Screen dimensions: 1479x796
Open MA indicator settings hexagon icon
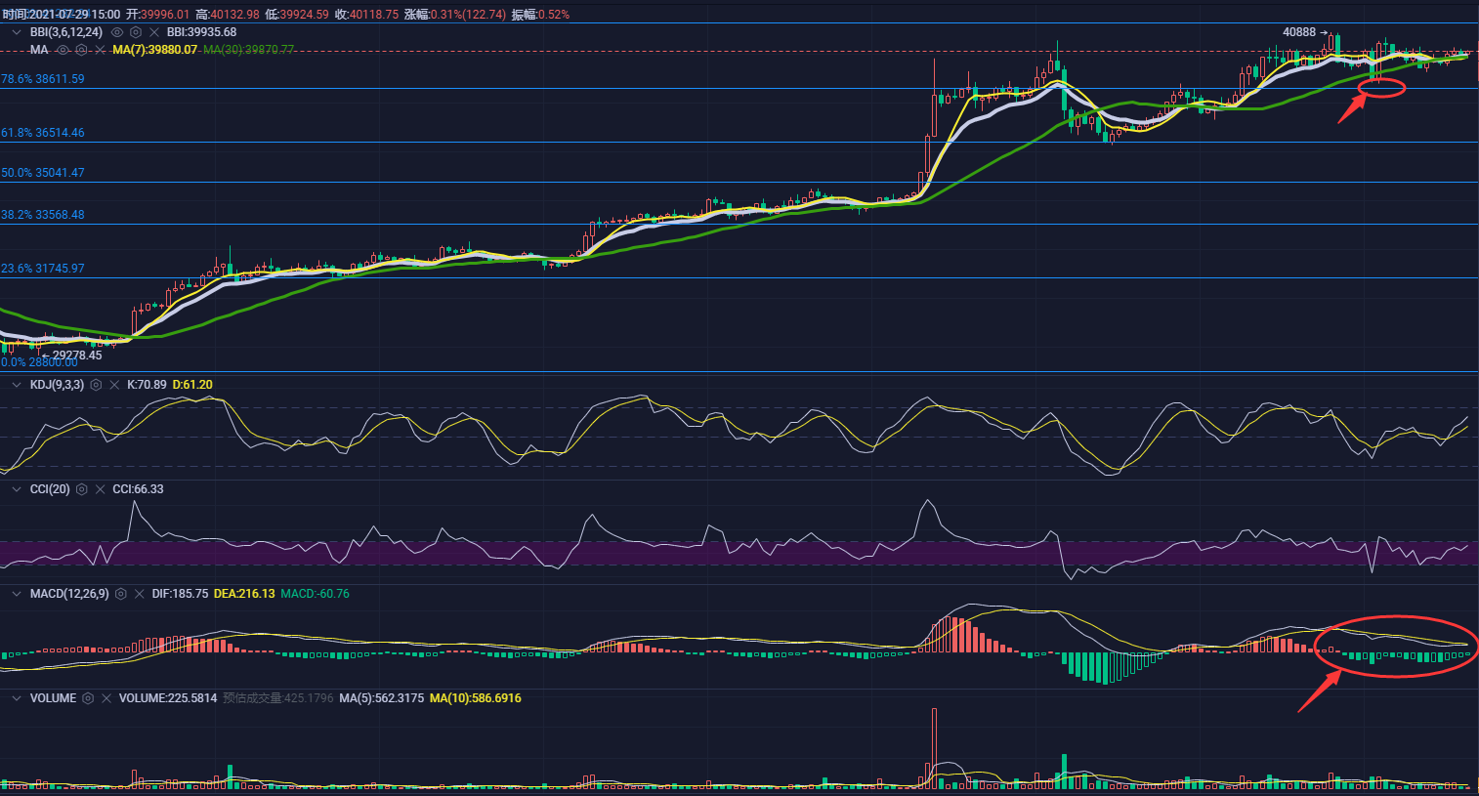(82, 49)
